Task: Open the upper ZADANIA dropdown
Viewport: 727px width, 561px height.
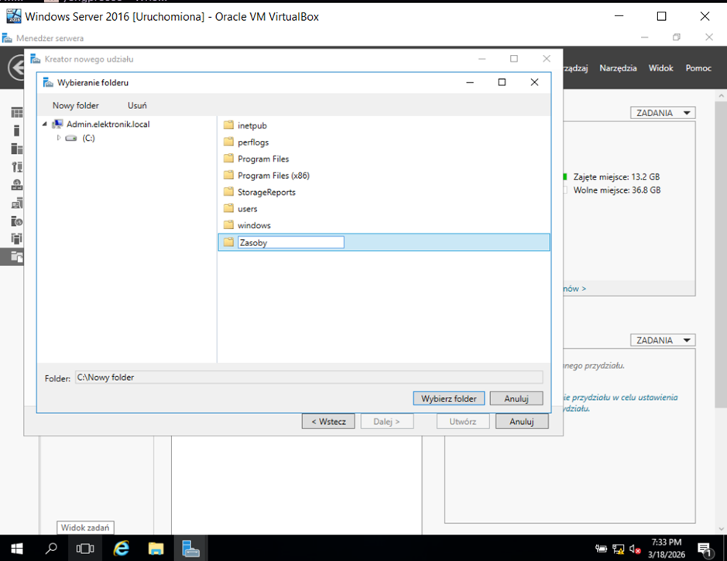Action: tap(663, 113)
